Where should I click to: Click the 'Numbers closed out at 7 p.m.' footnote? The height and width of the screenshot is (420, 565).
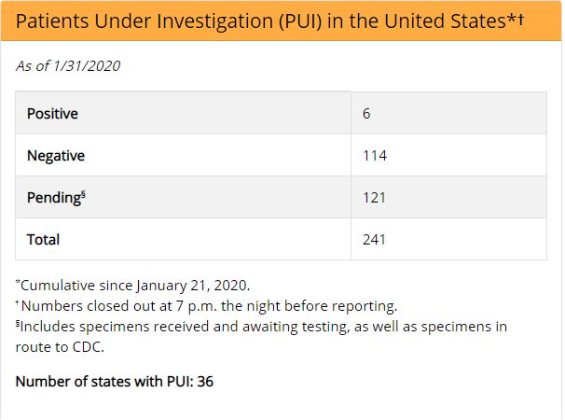tap(206, 305)
